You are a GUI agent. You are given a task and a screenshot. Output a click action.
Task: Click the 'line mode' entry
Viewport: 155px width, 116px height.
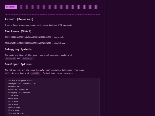(x=13, y=95)
